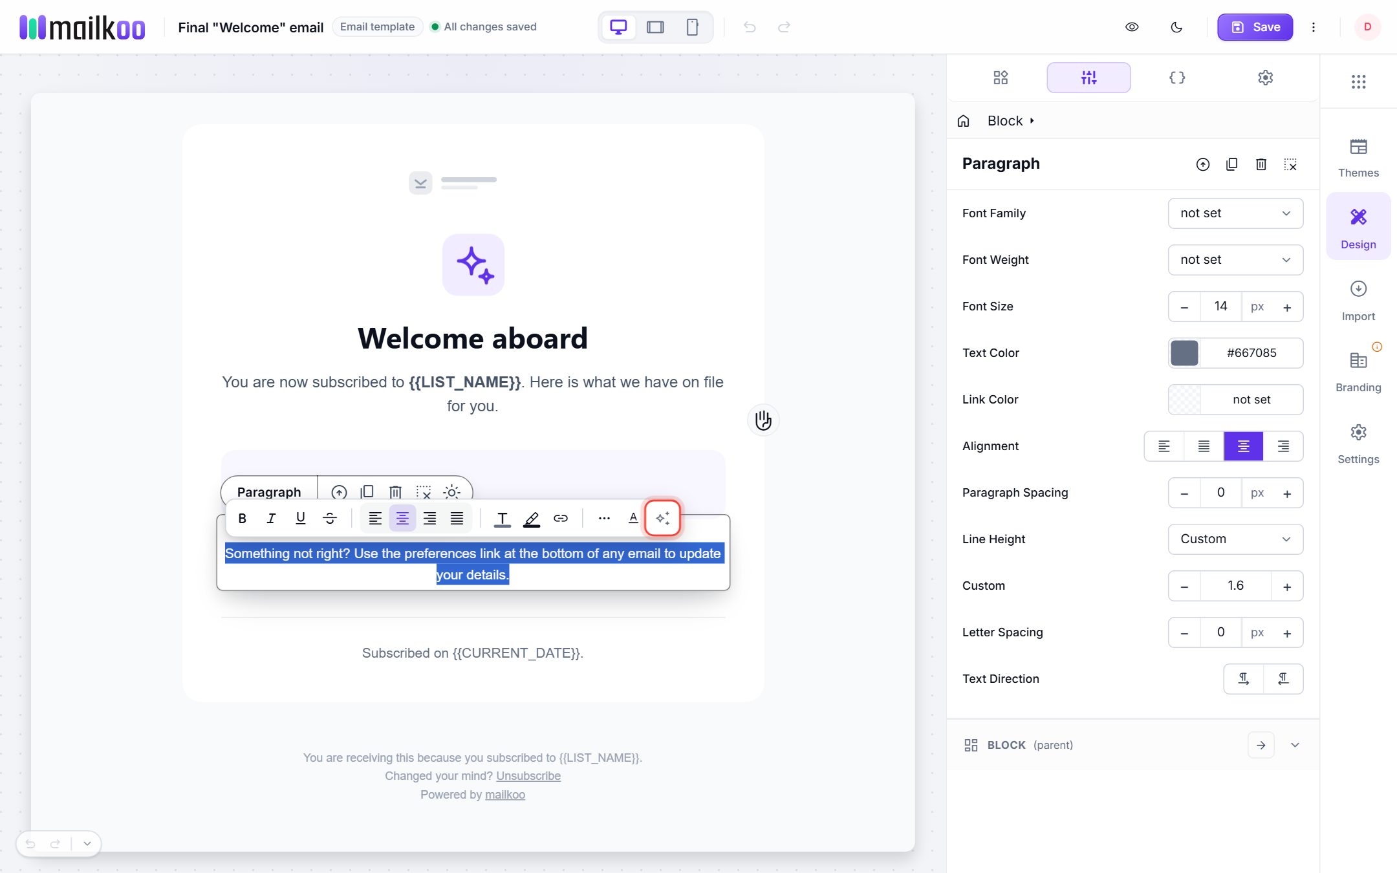Open Themes in right sidebar

(x=1358, y=158)
